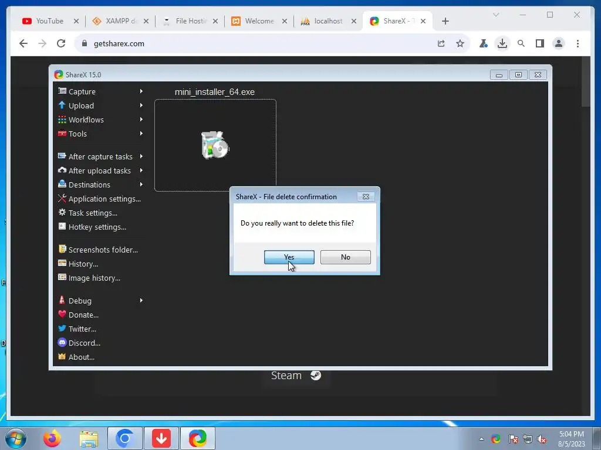Expand the Destinations submenu arrow

point(141,185)
